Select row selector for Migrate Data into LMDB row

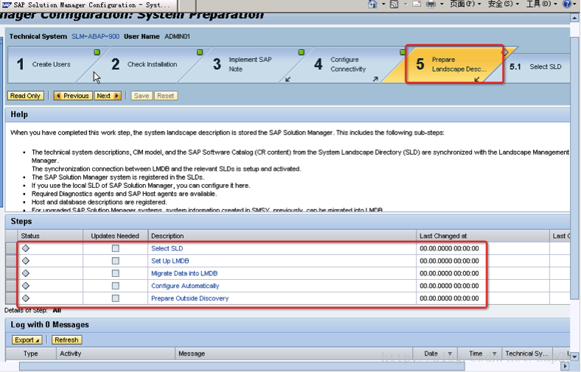11,273
